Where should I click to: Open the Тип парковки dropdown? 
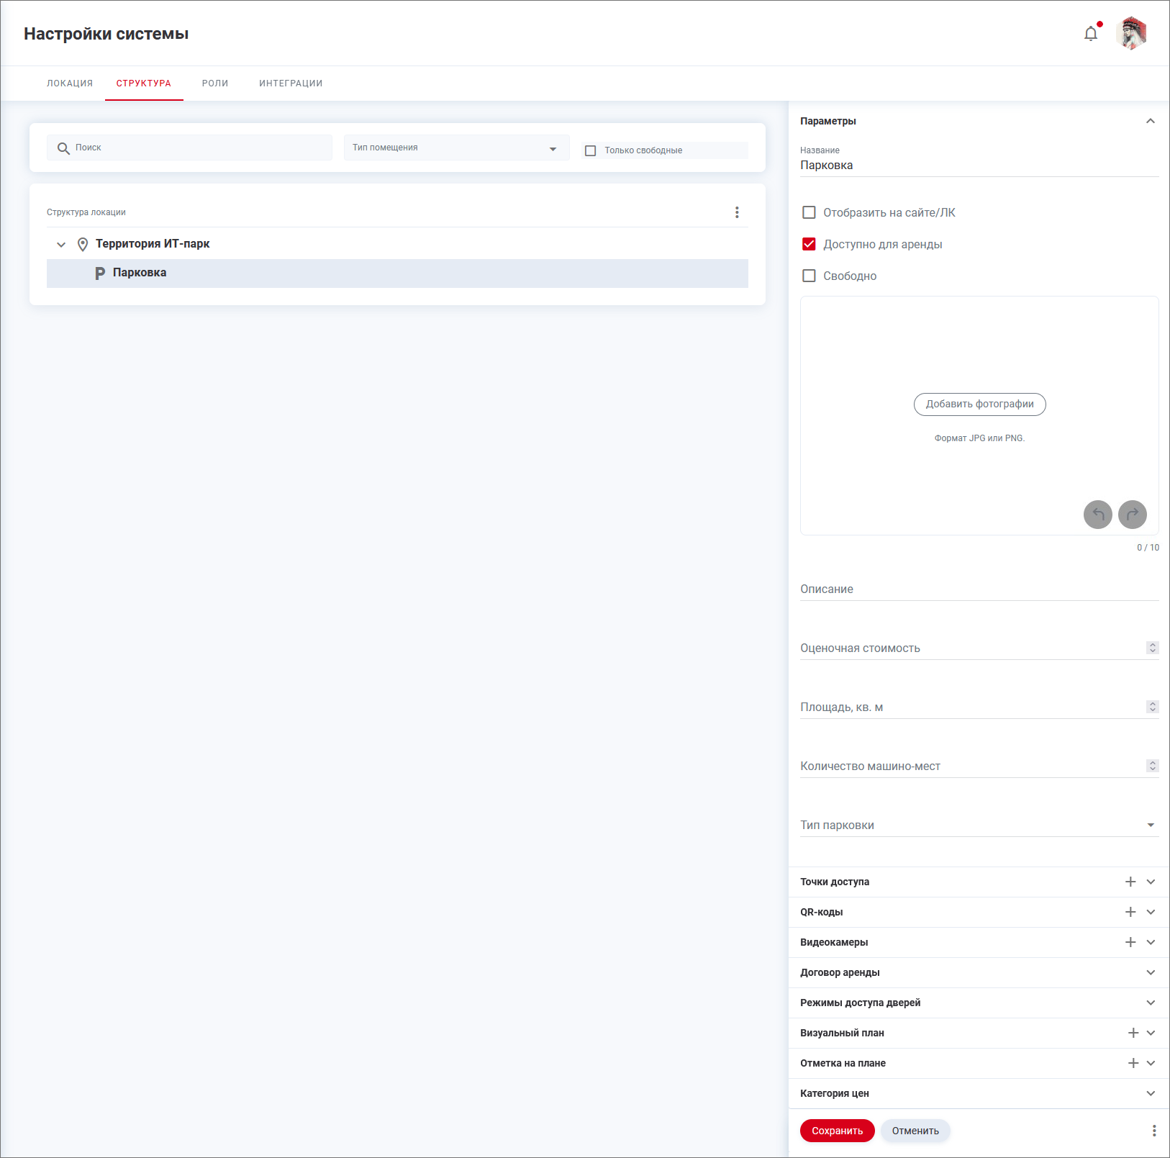point(979,825)
